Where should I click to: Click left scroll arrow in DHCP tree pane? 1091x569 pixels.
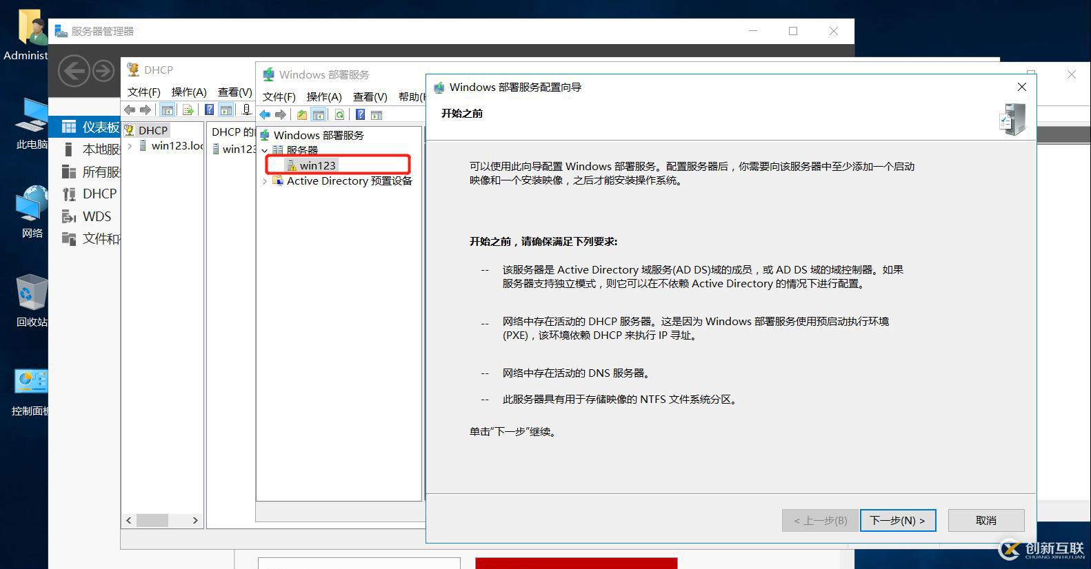[128, 521]
